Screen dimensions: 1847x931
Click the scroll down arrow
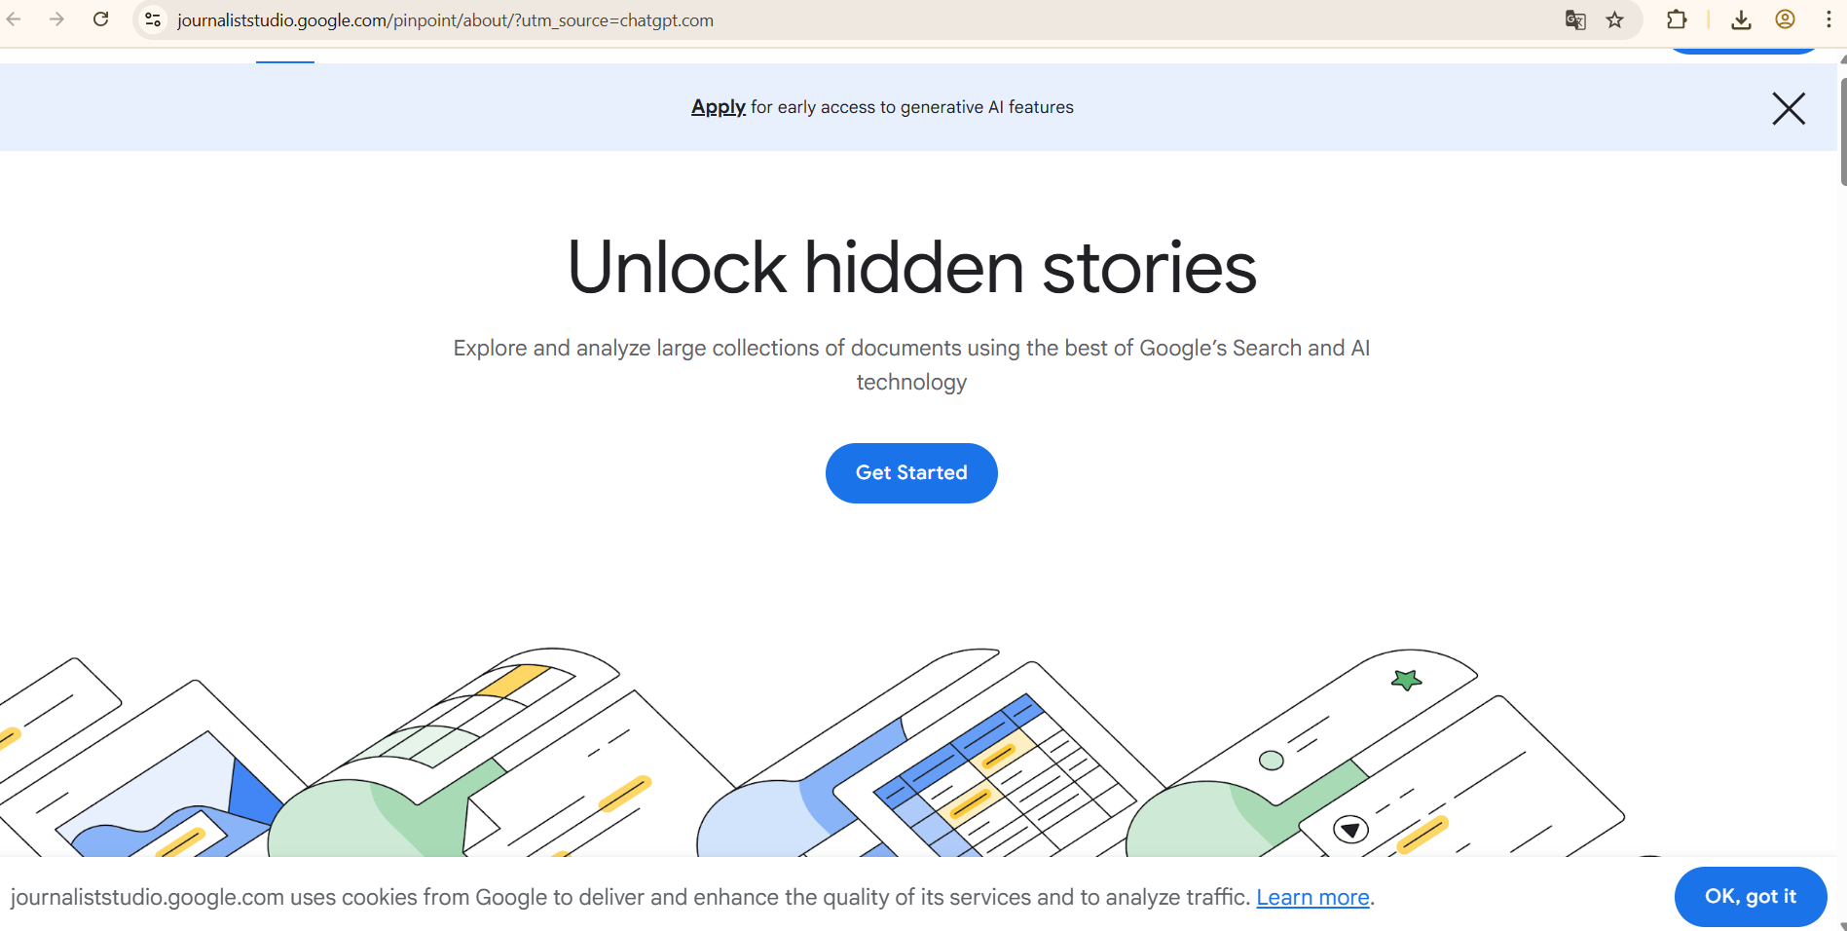pyautogui.click(x=1842, y=926)
